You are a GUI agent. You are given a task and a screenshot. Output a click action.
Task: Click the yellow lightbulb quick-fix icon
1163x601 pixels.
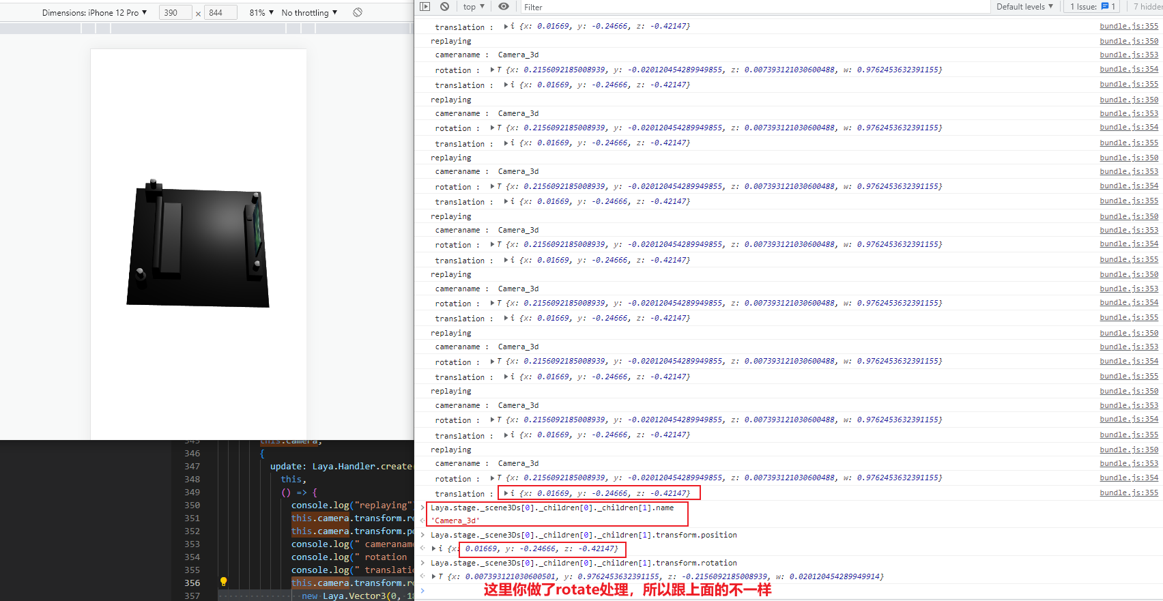coord(223,582)
